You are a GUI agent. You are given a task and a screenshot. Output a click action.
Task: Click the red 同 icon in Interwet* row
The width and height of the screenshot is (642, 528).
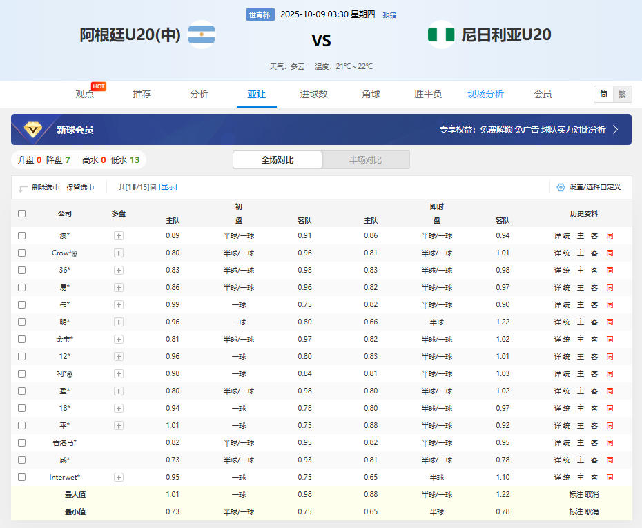pyautogui.click(x=610, y=478)
